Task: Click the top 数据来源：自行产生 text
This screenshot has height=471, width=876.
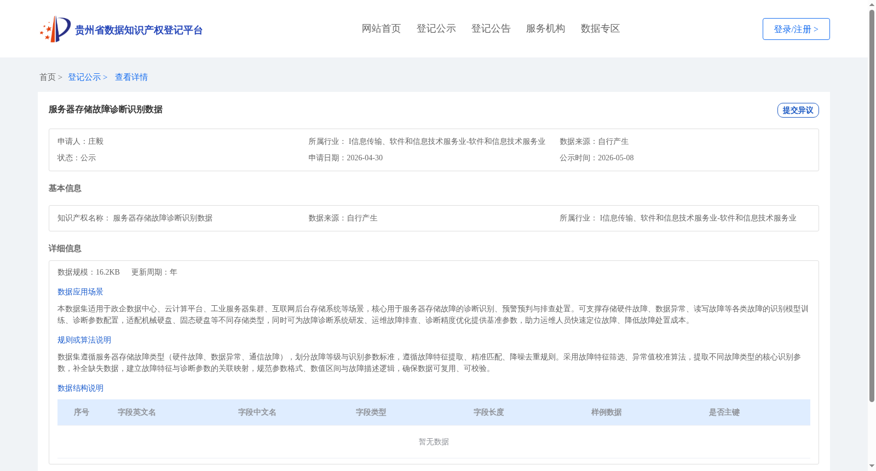Action: point(594,141)
